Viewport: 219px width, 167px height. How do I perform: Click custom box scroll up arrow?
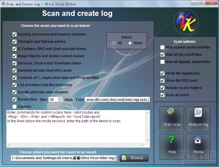(147, 112)
